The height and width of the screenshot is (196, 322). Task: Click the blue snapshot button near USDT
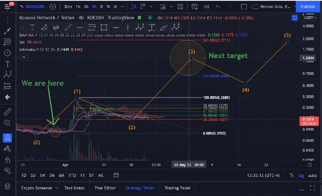click(295, 18)
